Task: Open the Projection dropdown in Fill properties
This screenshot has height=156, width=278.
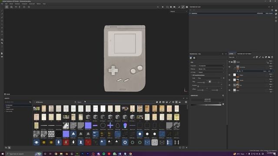Action: click(x=211, y=66)
